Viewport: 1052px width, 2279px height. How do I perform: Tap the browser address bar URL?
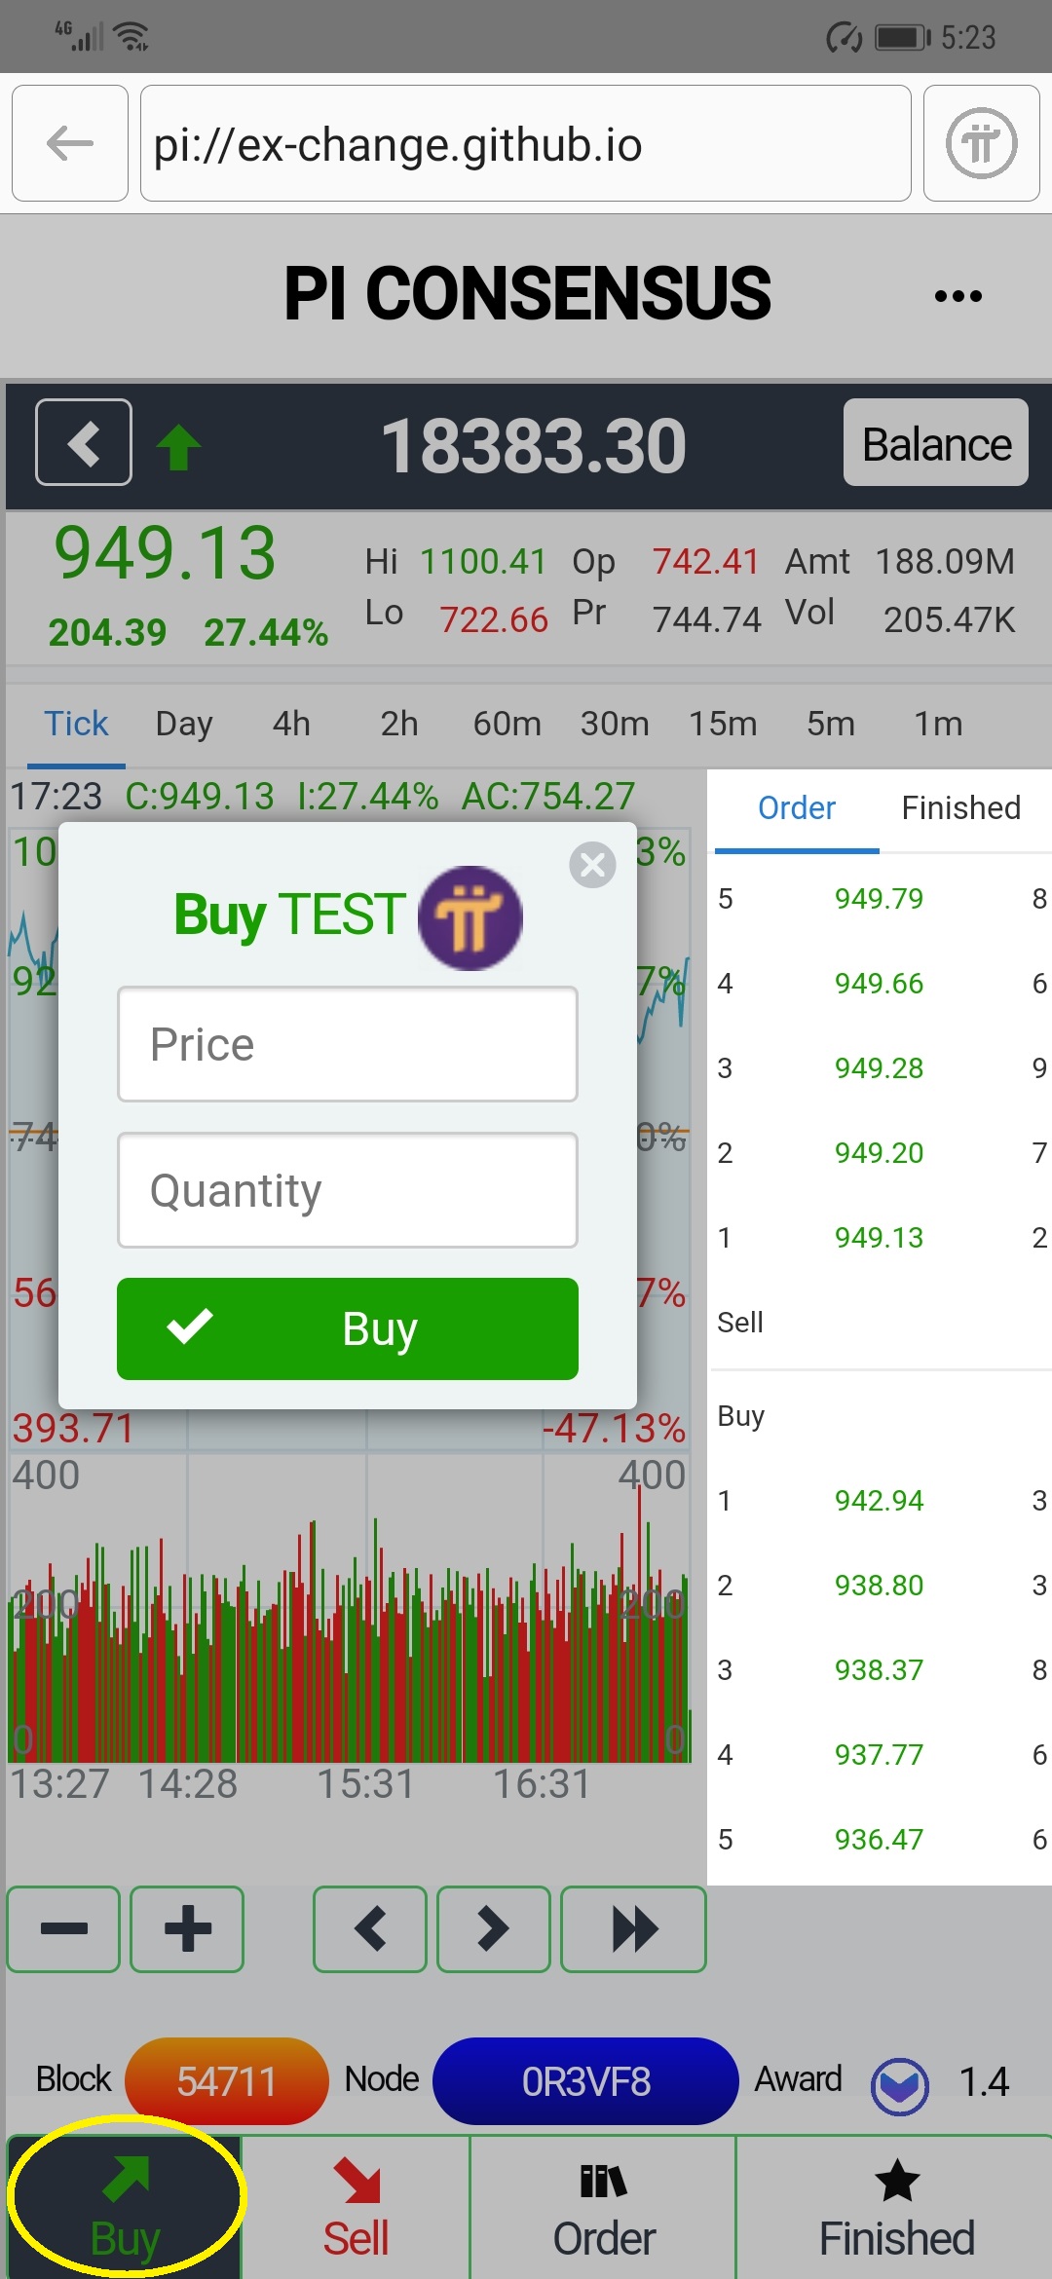click(526, 143)
